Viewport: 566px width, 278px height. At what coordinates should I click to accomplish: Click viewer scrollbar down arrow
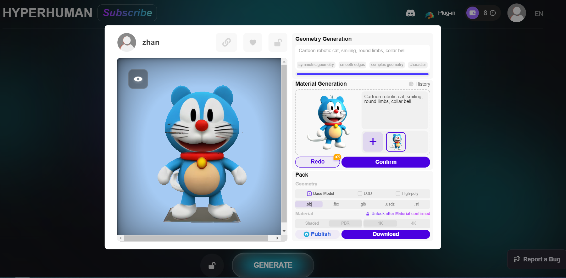click(284, 231)
